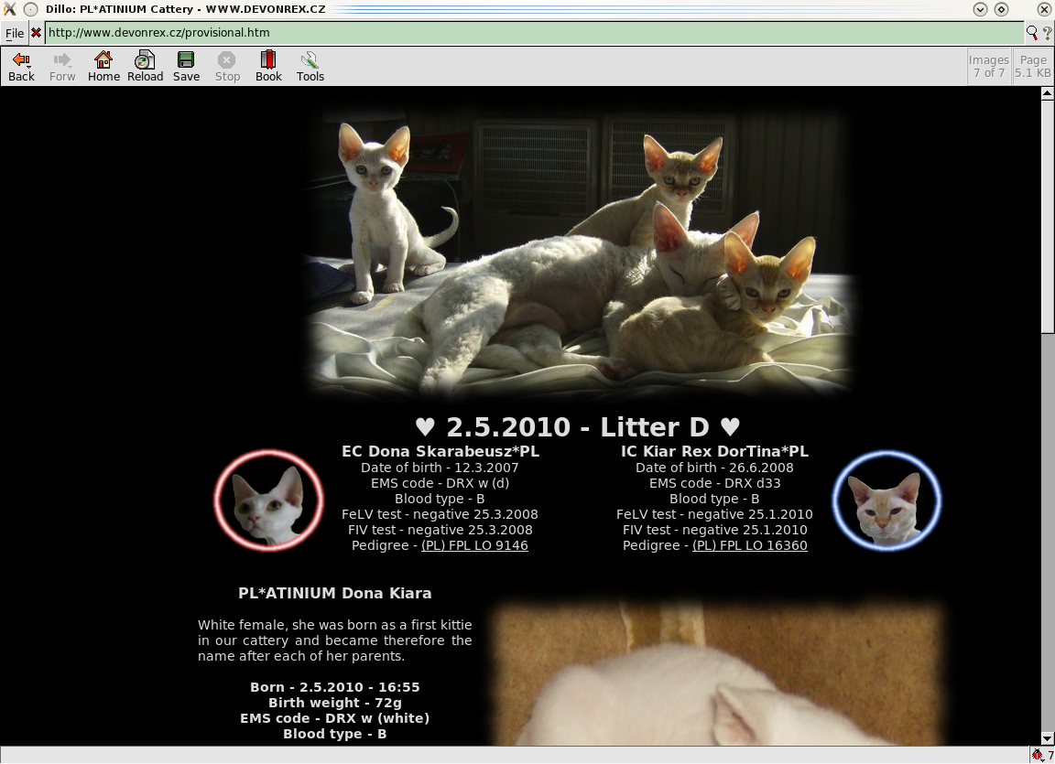
Task: Click the Images 7 of 7 indicator
Action: pyautogui.click(x=988, y=66)
